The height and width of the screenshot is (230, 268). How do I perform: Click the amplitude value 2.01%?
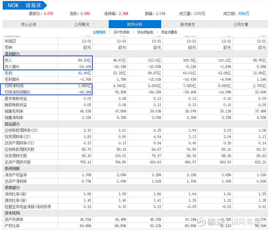tap(161, 13)
